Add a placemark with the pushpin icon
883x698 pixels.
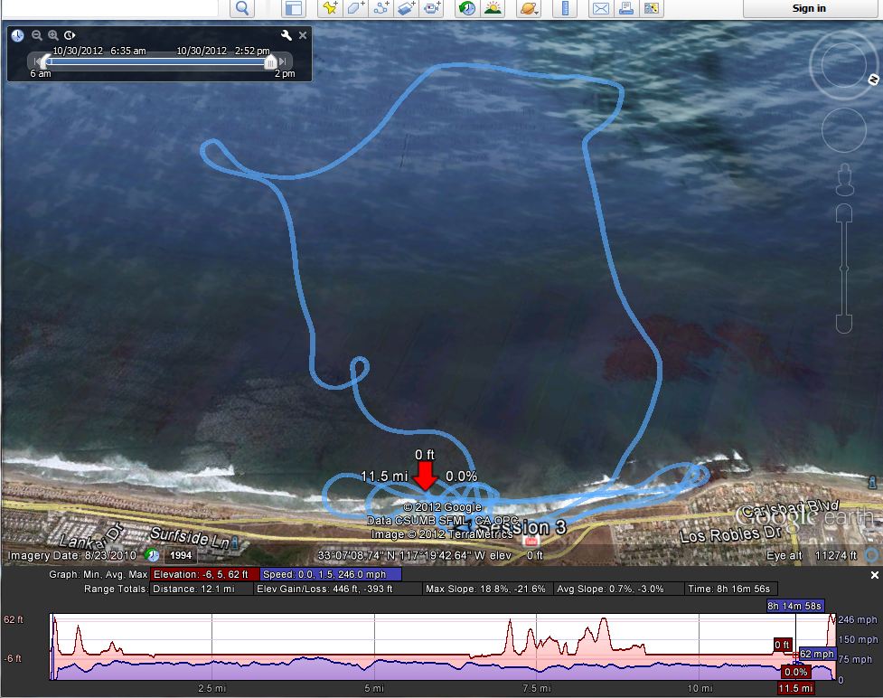pyautogui.click(x=330, y=8)
